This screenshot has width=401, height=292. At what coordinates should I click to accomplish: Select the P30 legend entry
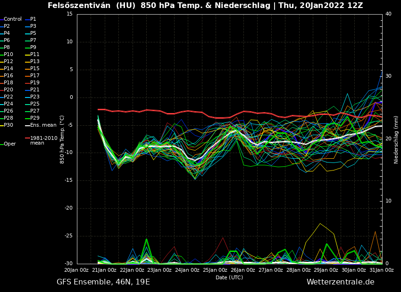click(8, 125)
